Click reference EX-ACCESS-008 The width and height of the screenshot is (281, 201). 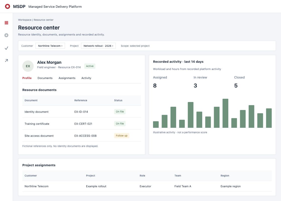pyautogui.click(x=85, y=136)
